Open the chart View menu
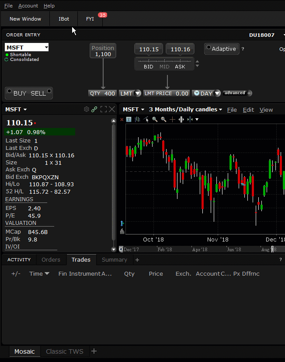This screenshot has height=362, width=285. click(266, 110)
